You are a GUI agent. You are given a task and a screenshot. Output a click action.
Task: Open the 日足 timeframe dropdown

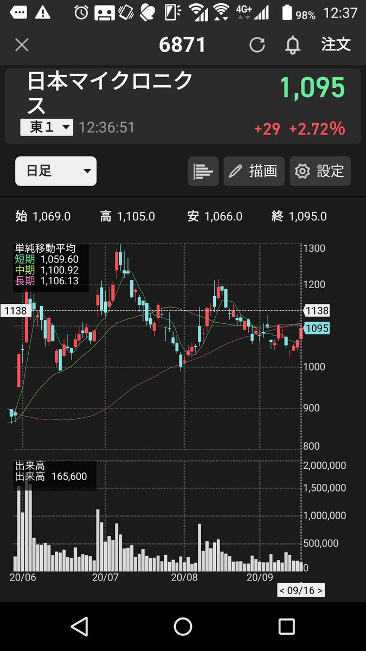56,171
